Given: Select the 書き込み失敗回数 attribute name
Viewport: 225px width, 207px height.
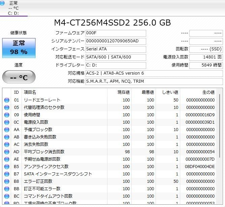Looking at the screenshot, I should [40, 137].
